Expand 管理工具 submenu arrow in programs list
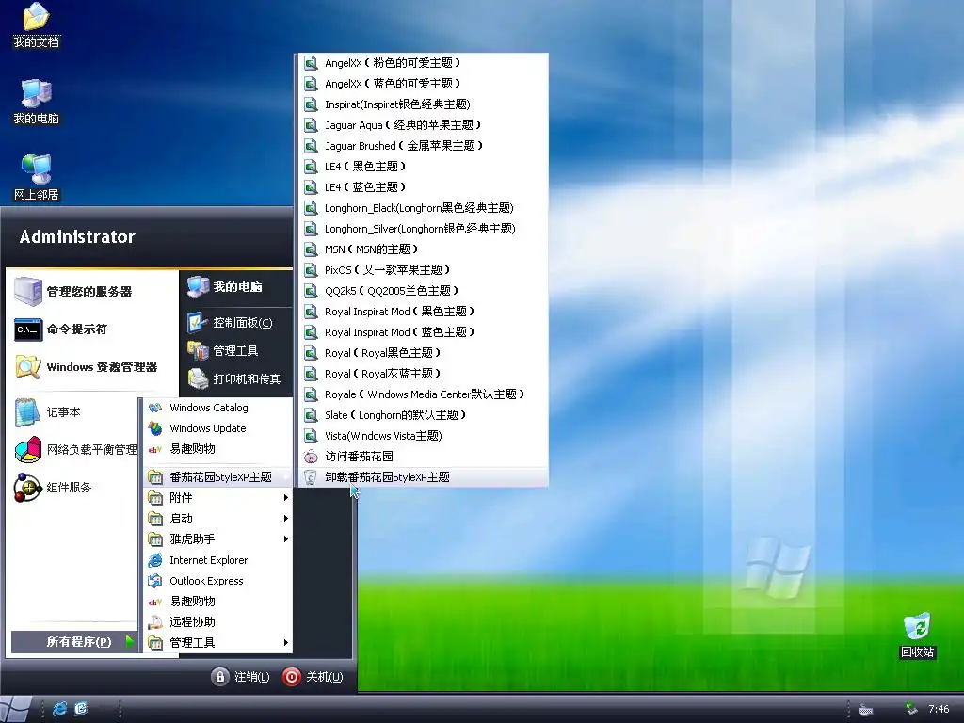 point(286,642)
